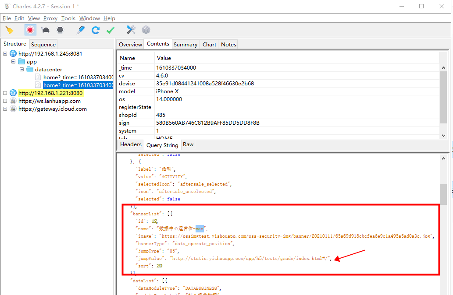Open the Proxy menu

coord(50,18)
